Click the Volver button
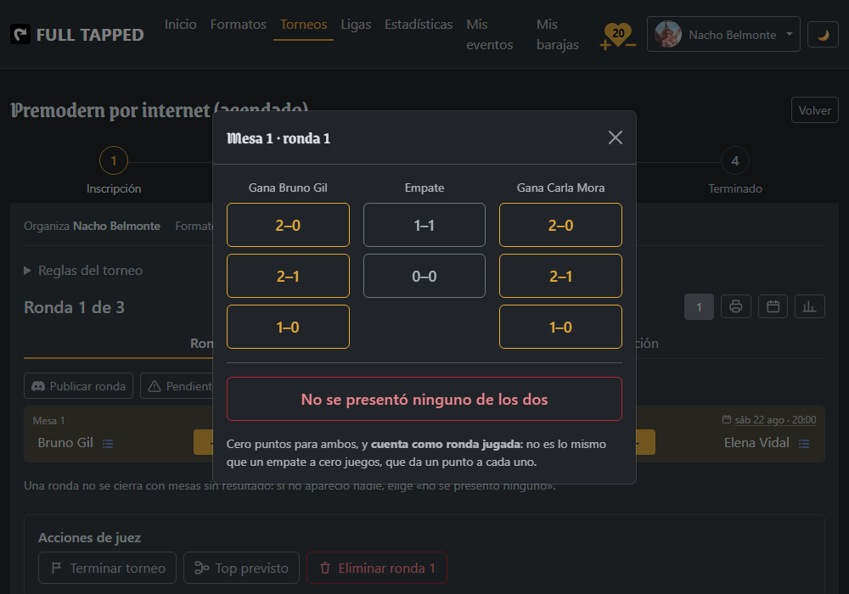This screenshot has width=849, height=594. [814, 110]
